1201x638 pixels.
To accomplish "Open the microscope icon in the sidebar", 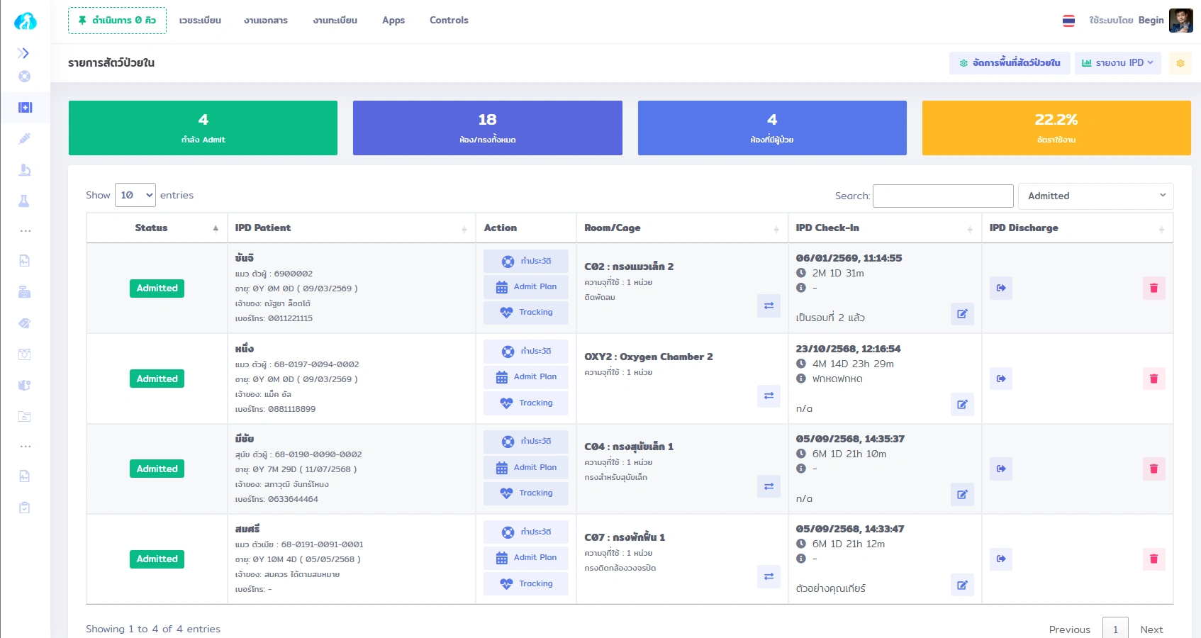I will 25,169.
